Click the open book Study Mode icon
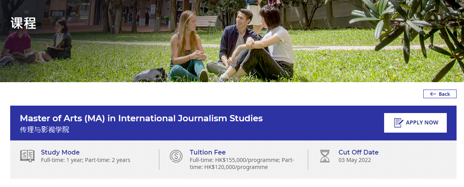 27,156
